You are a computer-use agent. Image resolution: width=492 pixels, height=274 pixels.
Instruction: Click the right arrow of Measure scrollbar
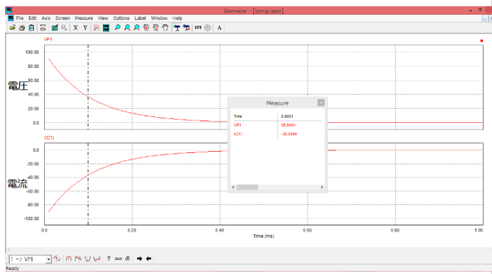(x=322, y=187)
